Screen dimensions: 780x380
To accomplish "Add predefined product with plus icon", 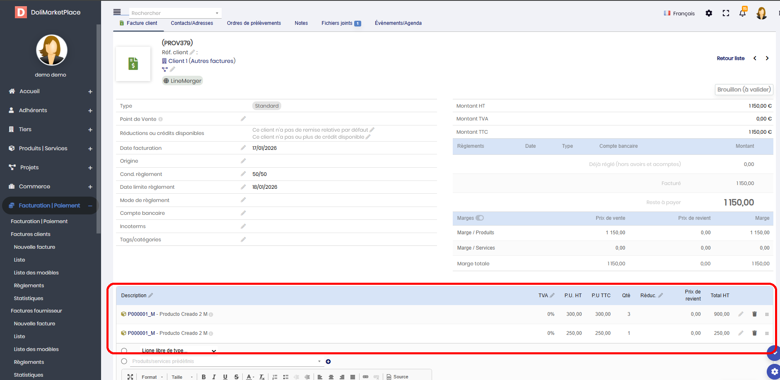I will [x=328, y=361].
